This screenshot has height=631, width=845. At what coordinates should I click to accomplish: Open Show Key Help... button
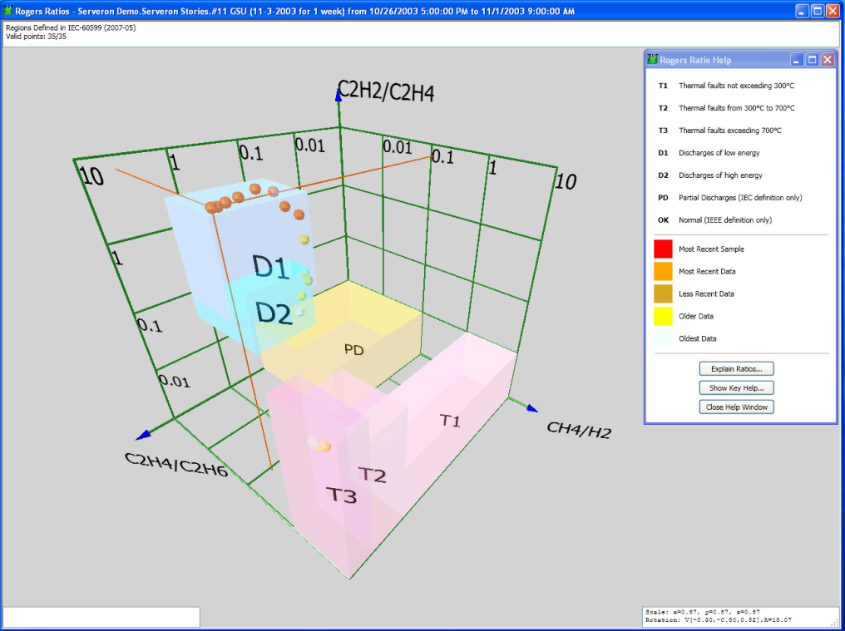[736, 387]
